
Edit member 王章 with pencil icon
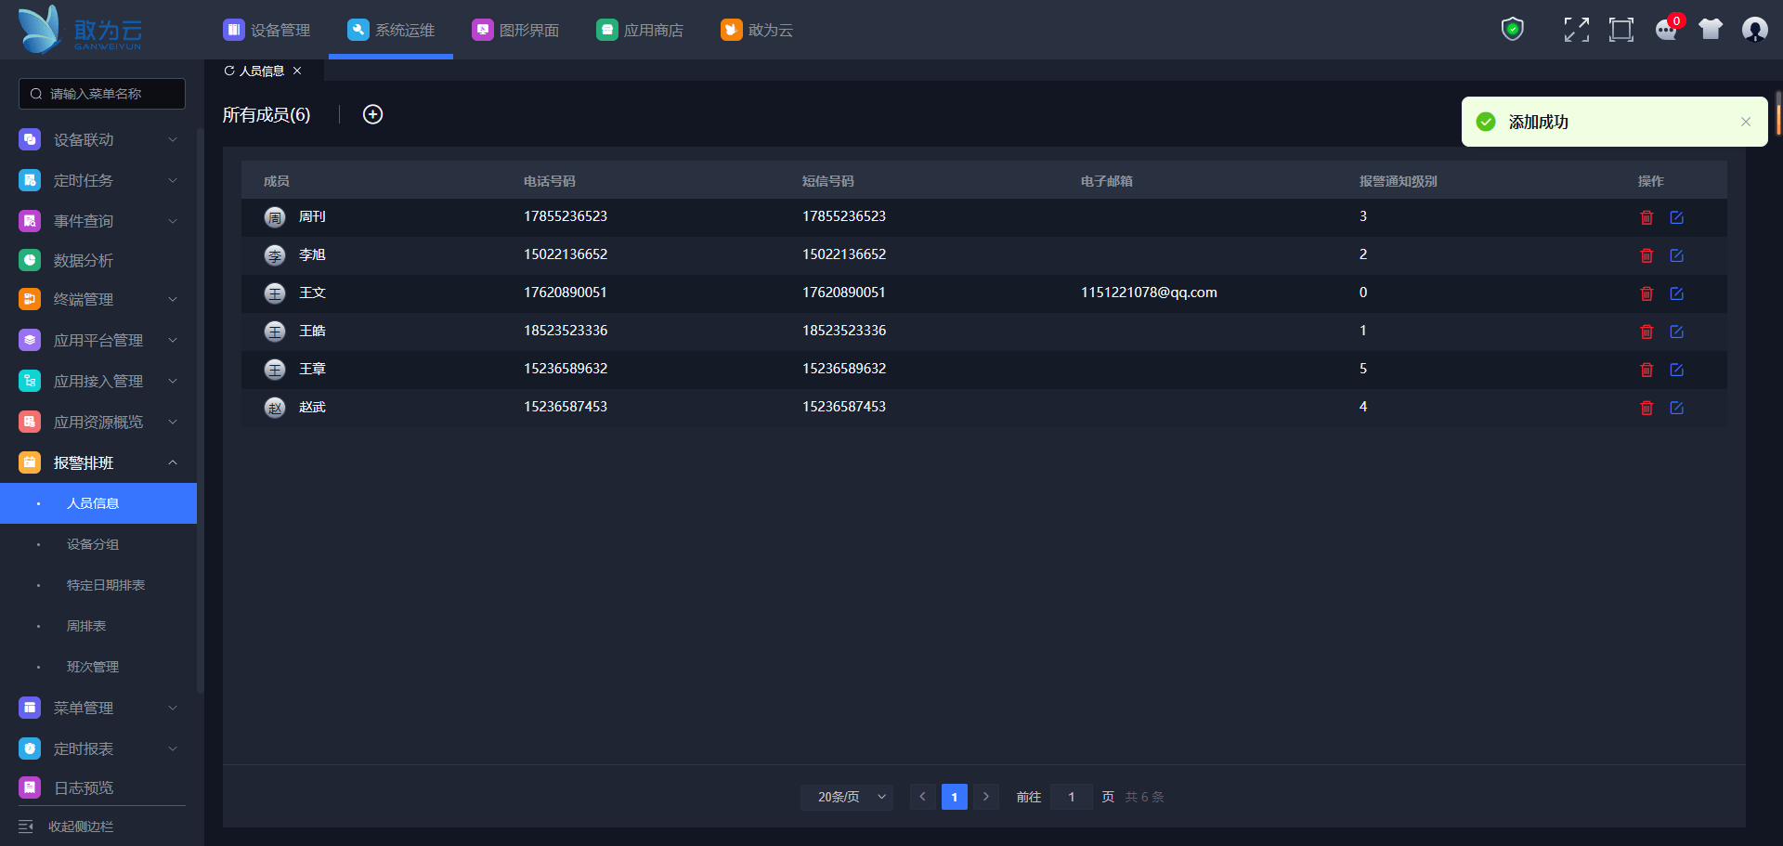coord(1676,370)
